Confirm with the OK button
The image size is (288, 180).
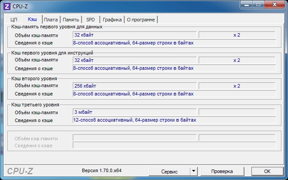(267, 171)
